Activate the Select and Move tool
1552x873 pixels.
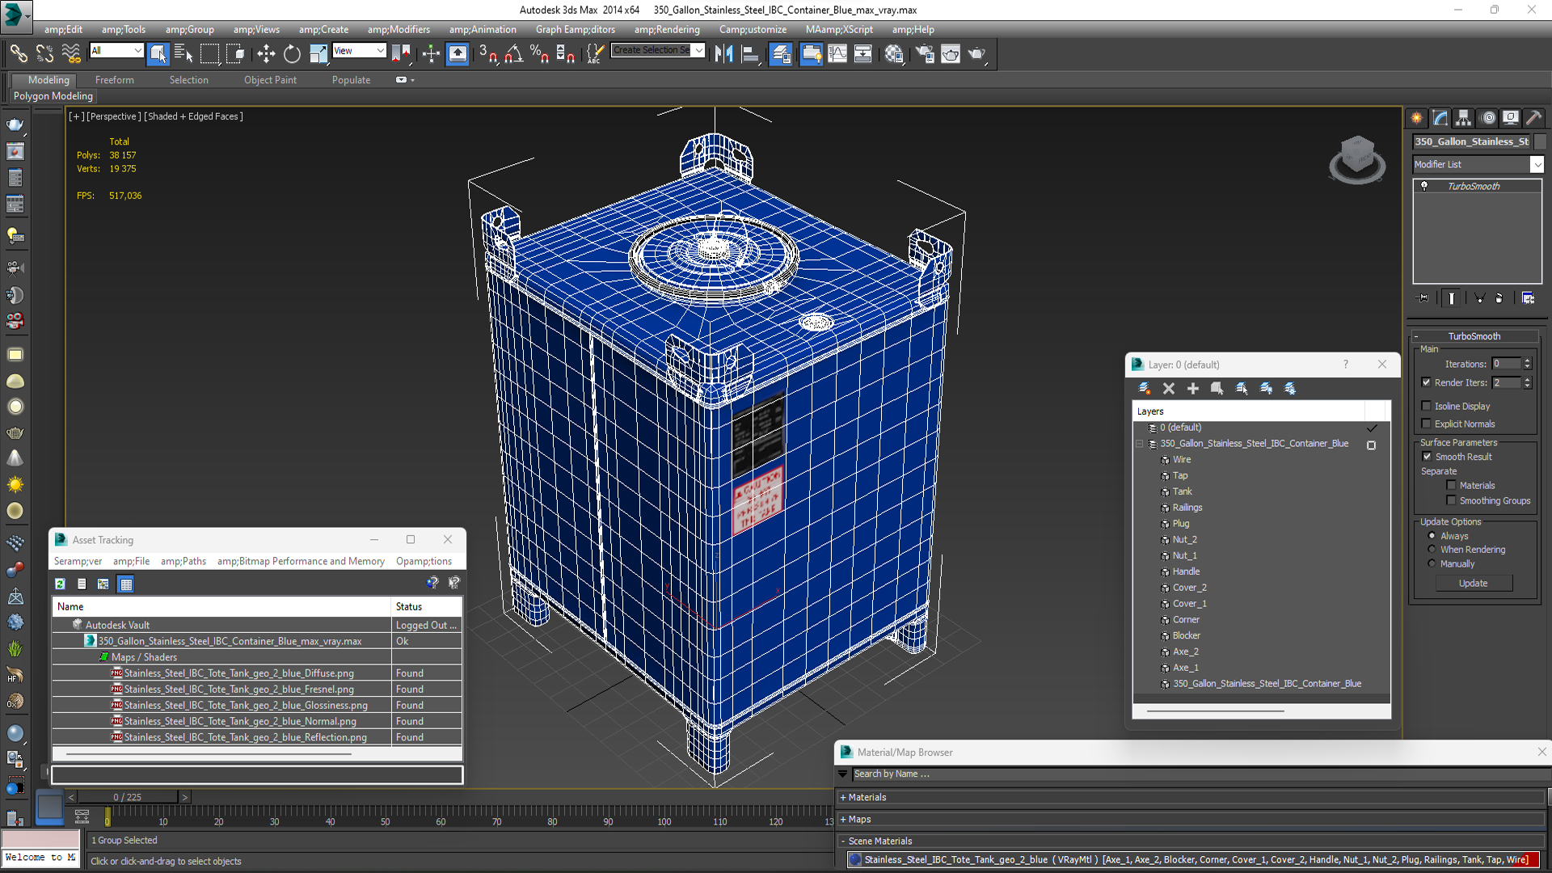coord(265,53)
